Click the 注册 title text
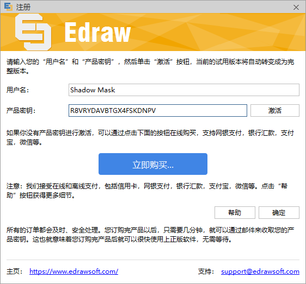Image resolution: width=306 pixels, height=284 pixels. (23, 8)
